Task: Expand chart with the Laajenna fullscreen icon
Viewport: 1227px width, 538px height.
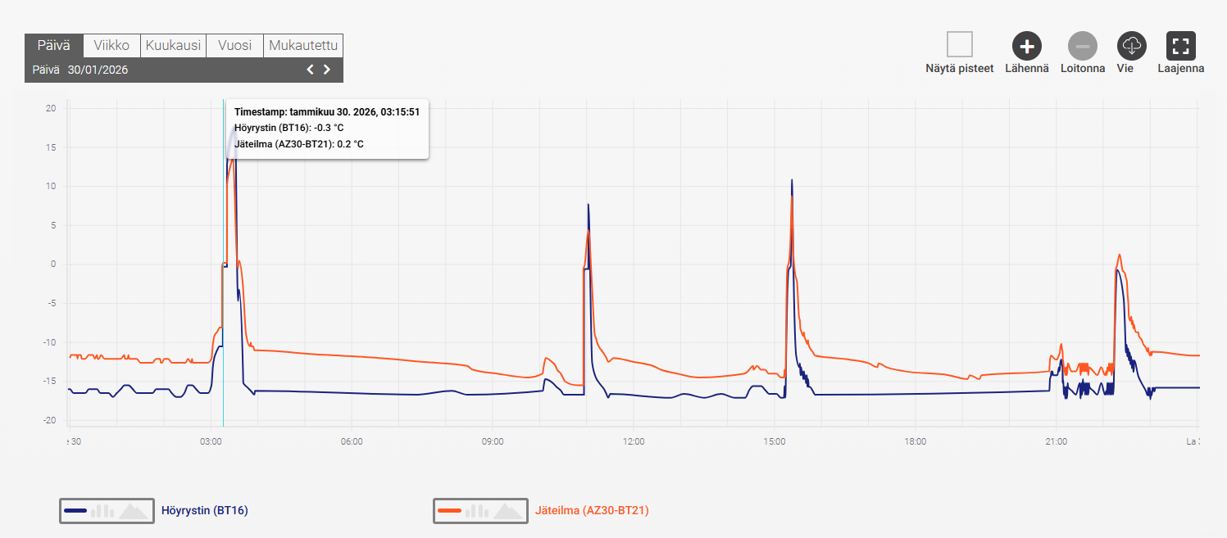Action: pos(1180,46)
